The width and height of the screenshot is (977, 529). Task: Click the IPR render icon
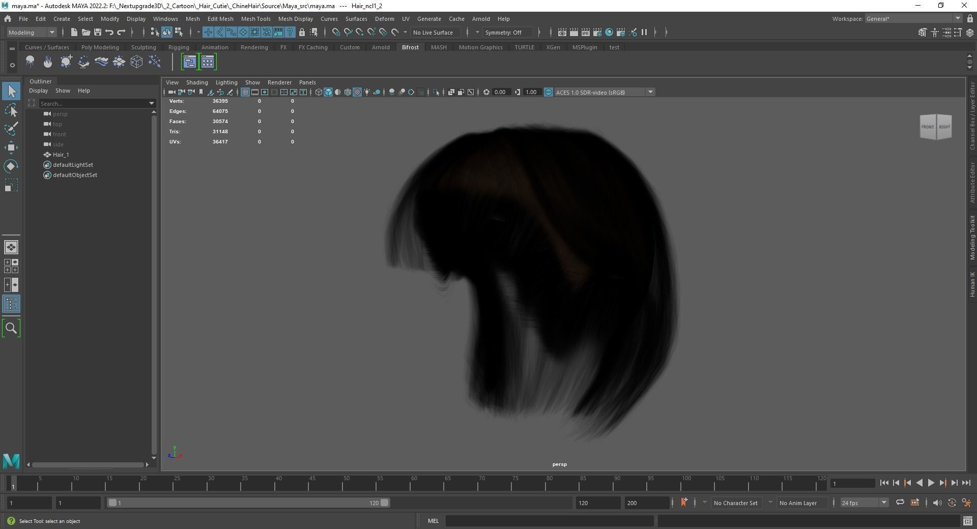point(585,33)
